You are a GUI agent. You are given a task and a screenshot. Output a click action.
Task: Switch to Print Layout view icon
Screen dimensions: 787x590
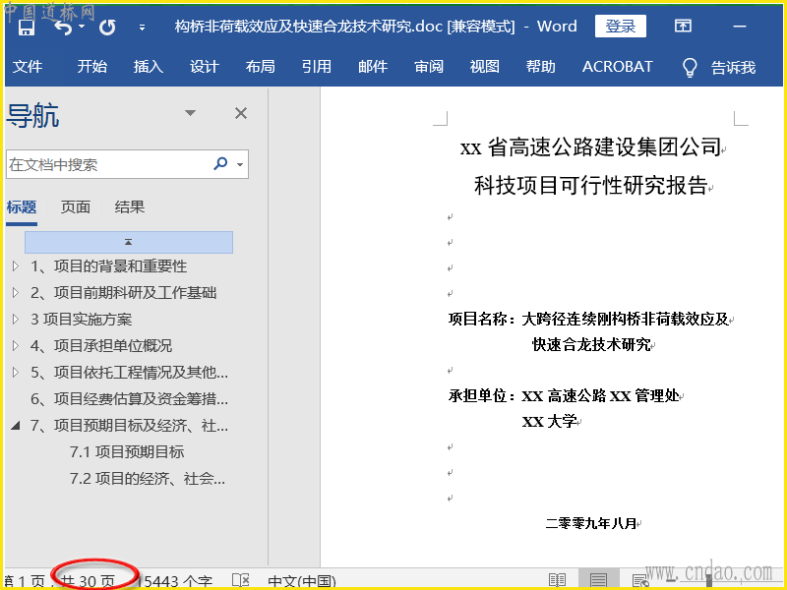pos(598,580)
